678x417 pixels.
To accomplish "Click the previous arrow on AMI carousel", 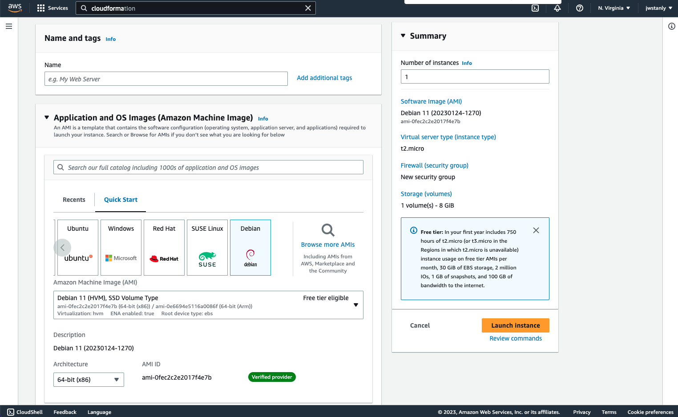I will 62,248.
